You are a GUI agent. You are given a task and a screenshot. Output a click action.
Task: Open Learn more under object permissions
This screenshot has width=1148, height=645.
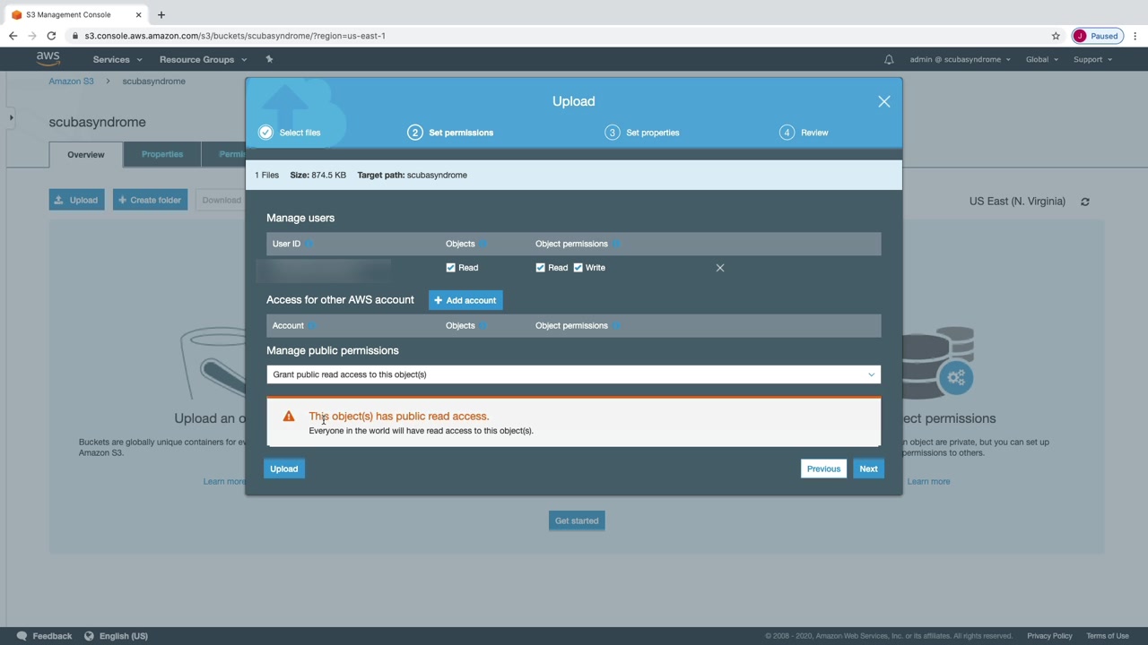click(x=928, y=482)
